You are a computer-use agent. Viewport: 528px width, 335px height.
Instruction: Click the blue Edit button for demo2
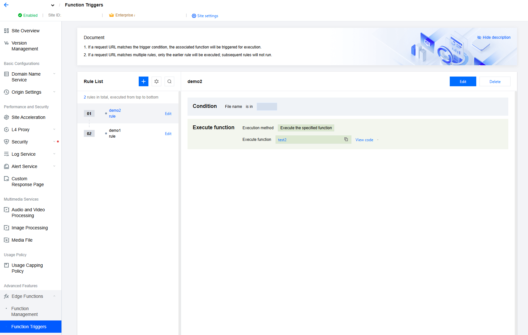click(463, 81)
